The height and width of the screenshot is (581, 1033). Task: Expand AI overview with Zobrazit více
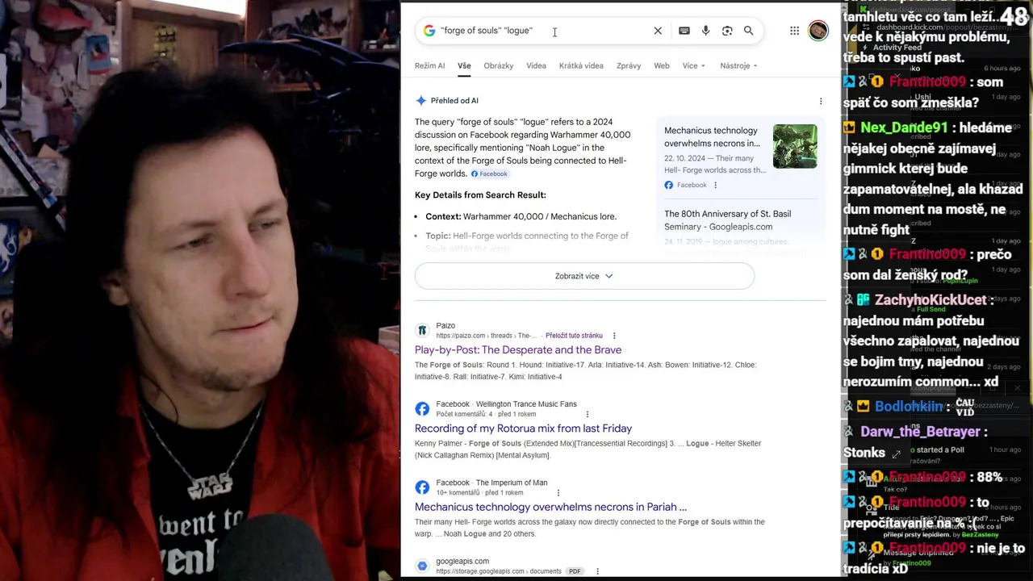pos(584,276)
